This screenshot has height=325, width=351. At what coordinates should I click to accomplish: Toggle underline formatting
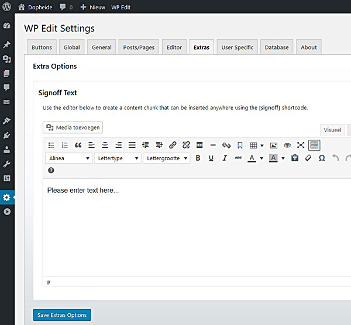coord(211,158)
